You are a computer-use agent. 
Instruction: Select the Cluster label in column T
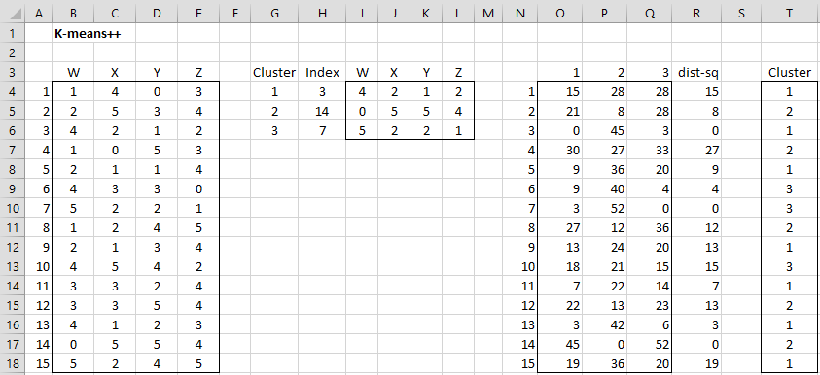[789, 73]
